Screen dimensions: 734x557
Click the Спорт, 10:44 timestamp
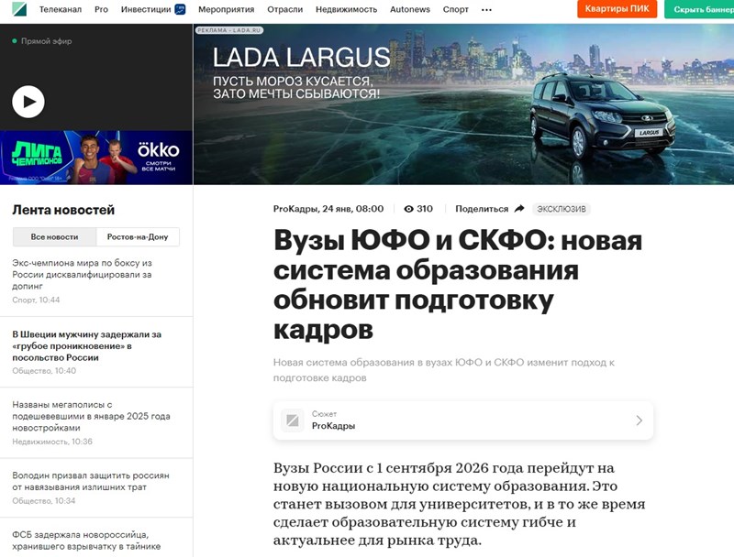36,300
